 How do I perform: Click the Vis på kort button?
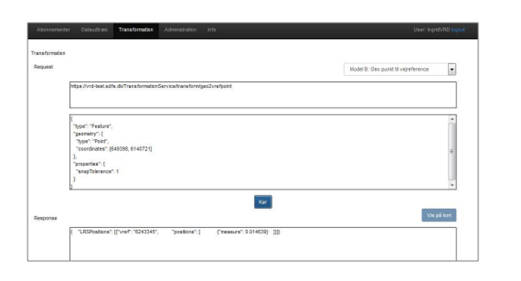pyautogui.click(x=439, y=216)
